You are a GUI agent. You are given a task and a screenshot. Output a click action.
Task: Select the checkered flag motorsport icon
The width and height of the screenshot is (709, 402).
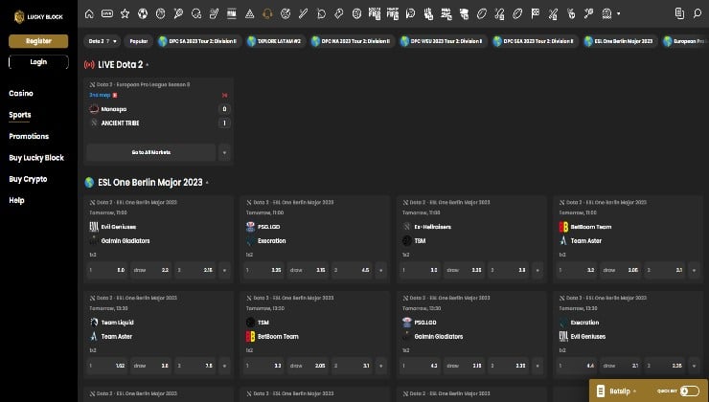536,14
